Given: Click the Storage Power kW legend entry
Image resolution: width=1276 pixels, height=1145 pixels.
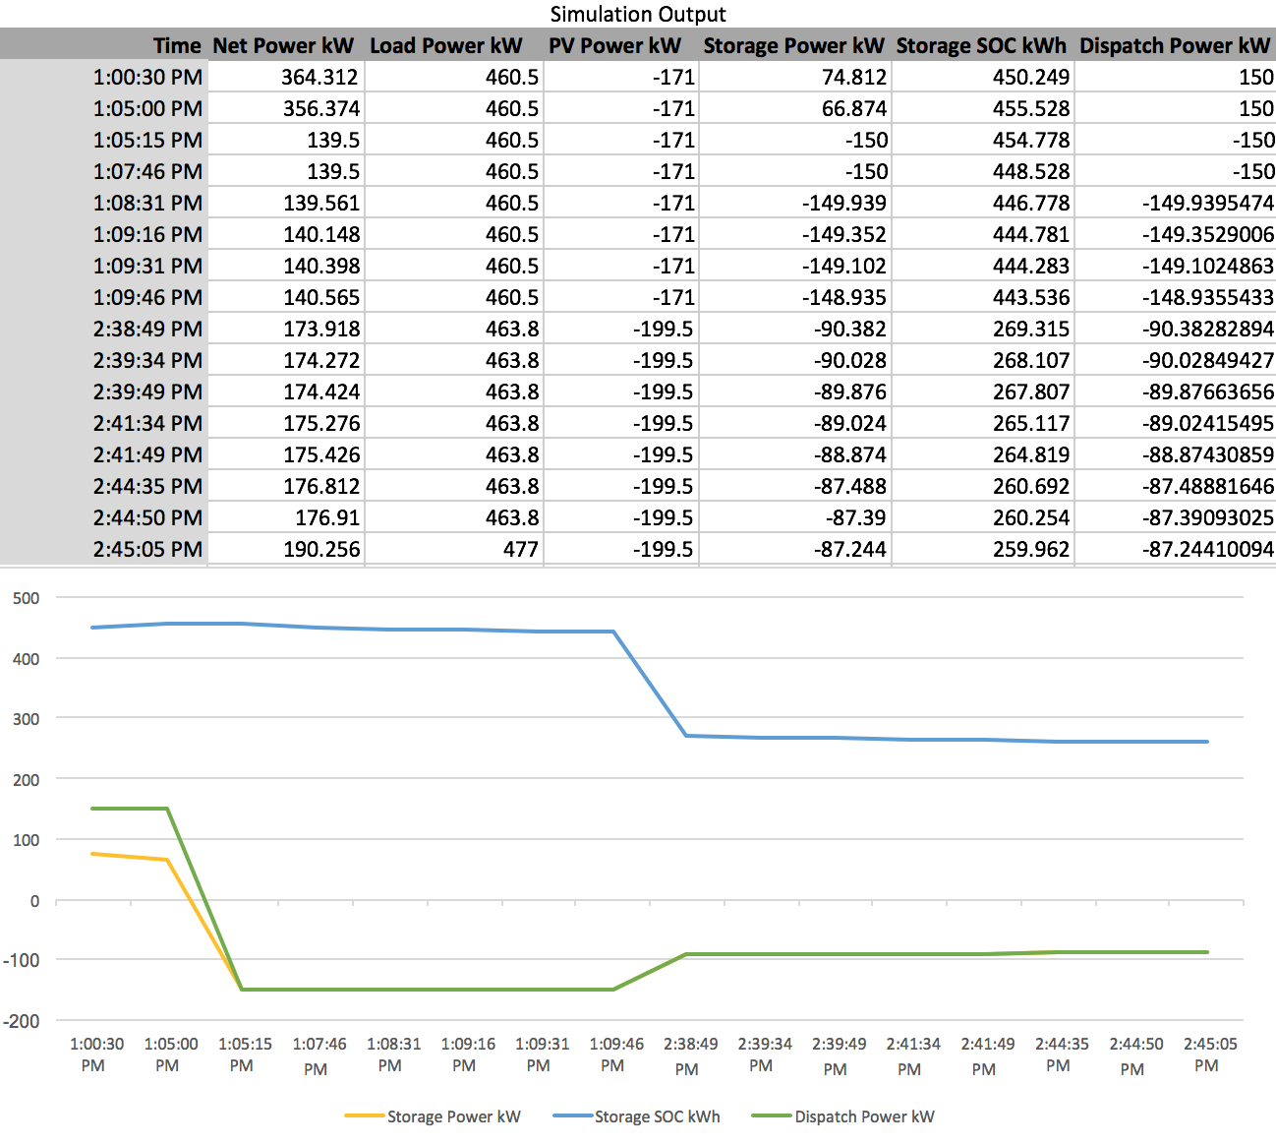Looking at the screenshot, I should click(433, 1116).
